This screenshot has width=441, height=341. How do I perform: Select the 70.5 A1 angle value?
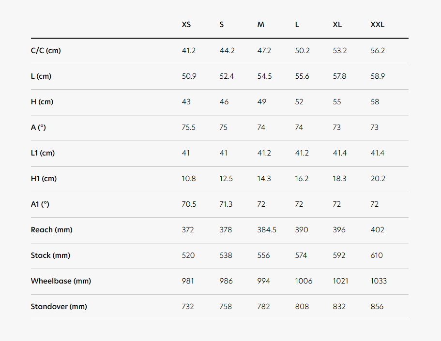pos(189,204)
